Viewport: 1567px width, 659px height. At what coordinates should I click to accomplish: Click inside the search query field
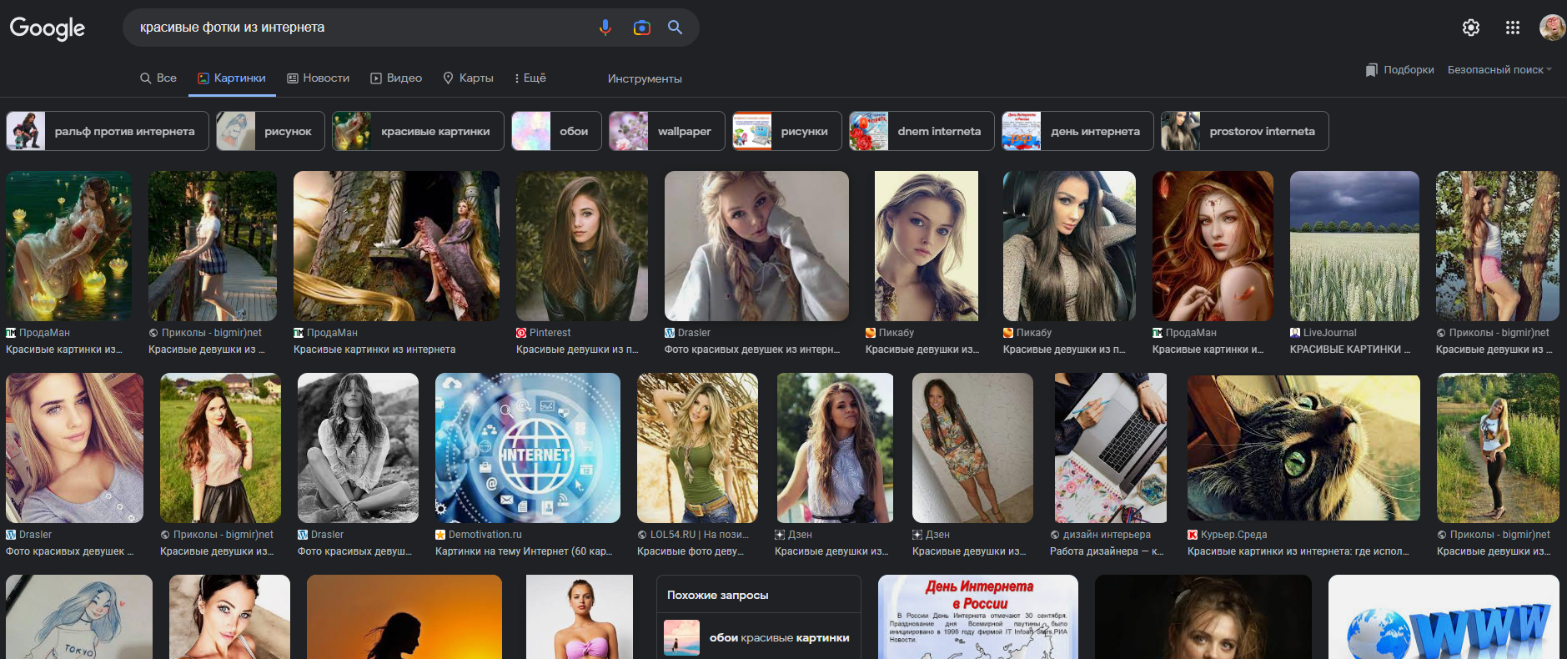[x=359, y=28]
